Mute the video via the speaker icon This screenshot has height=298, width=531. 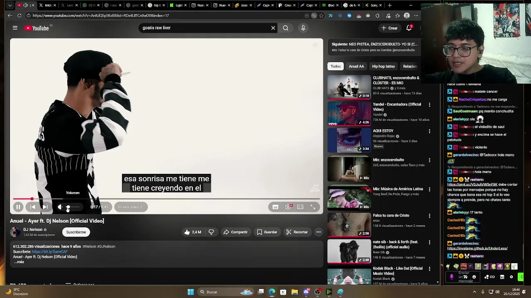click(60, 207)
